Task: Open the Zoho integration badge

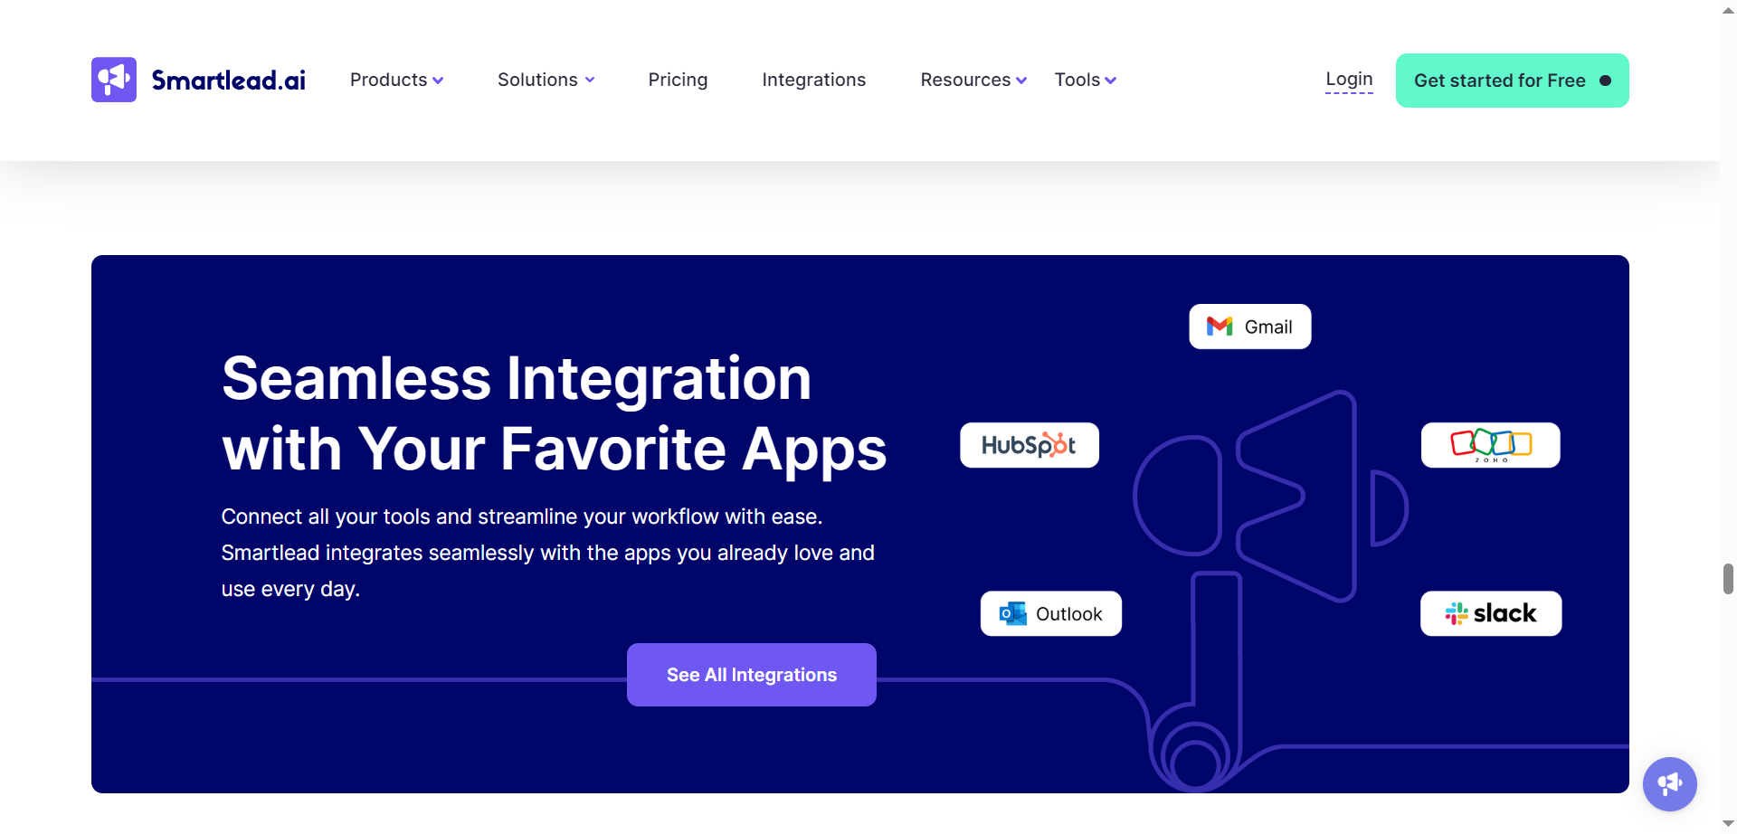Action: [x=1490, y=445]
